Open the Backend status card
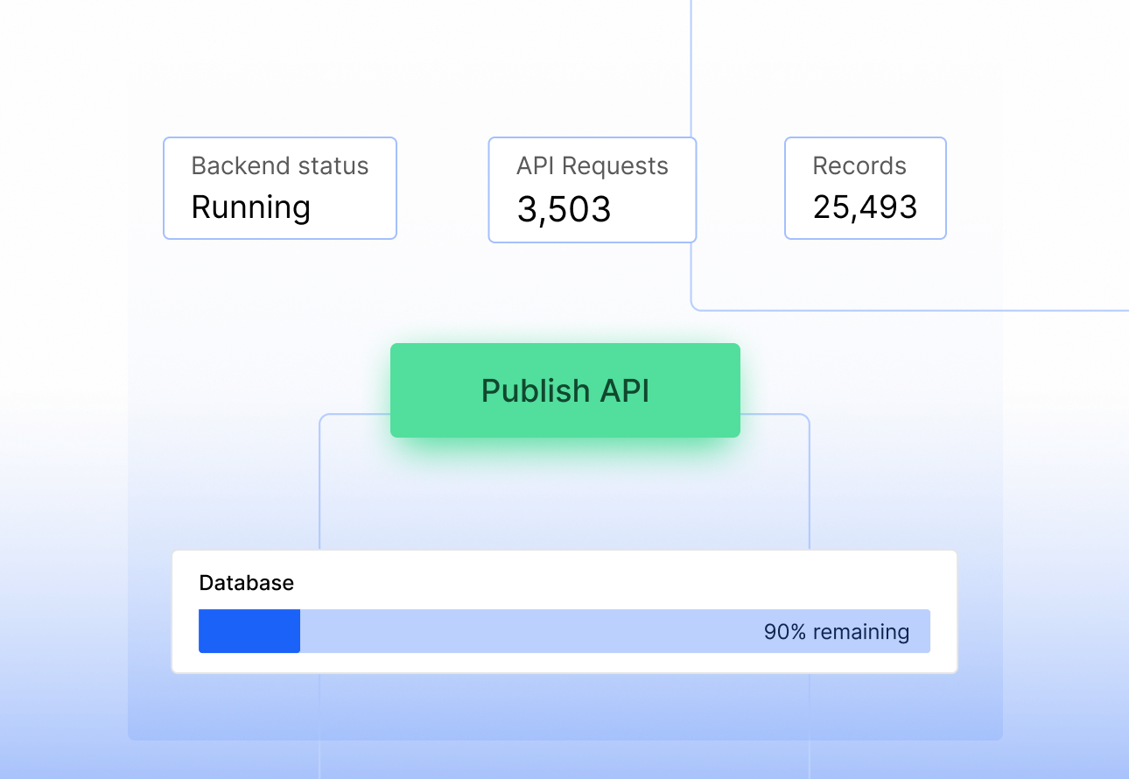 click(279, 188)
